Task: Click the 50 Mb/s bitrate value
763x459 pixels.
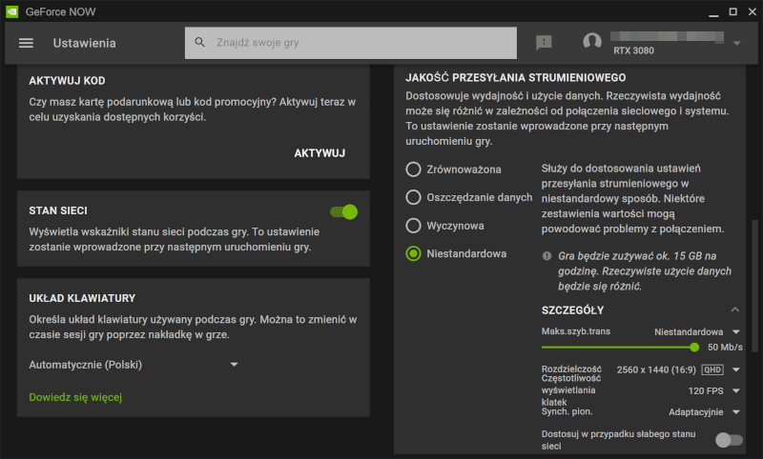Action: (x=725, y=348)
